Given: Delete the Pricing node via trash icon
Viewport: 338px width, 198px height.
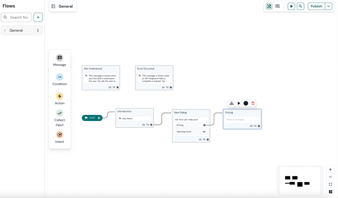Looking at the screenshot, I should [x=253, y=103].
